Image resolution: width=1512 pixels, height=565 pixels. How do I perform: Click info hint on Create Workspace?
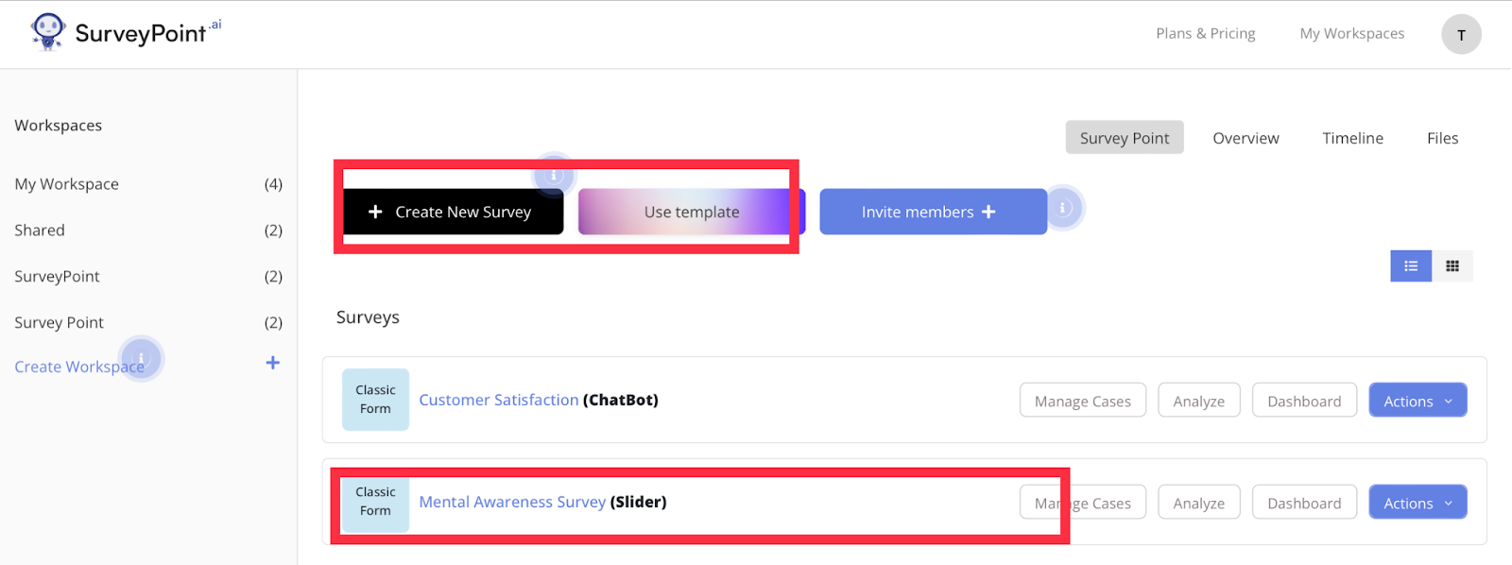click(142, 358)
